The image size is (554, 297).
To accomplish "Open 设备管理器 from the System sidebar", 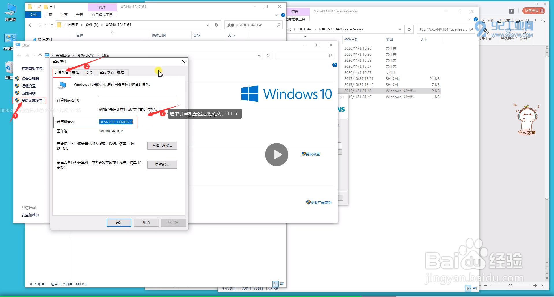I will click(x=30, y=79).
